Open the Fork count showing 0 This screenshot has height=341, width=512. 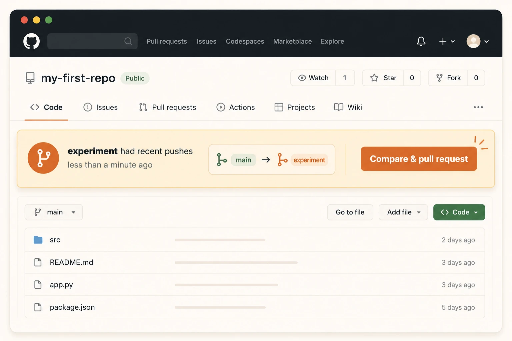tap(476, 78)
